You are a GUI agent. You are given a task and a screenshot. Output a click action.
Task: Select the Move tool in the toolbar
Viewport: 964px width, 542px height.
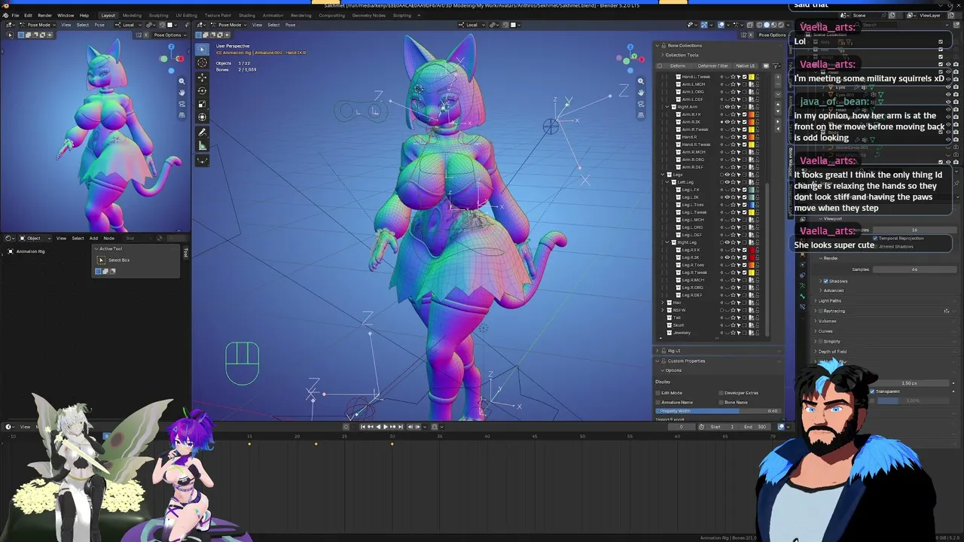point(202,77)
